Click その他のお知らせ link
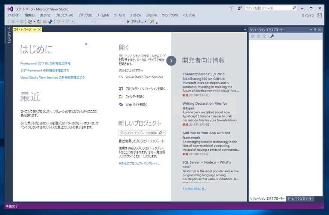This screenshot has height=215, width=329. tap(194, 189)
